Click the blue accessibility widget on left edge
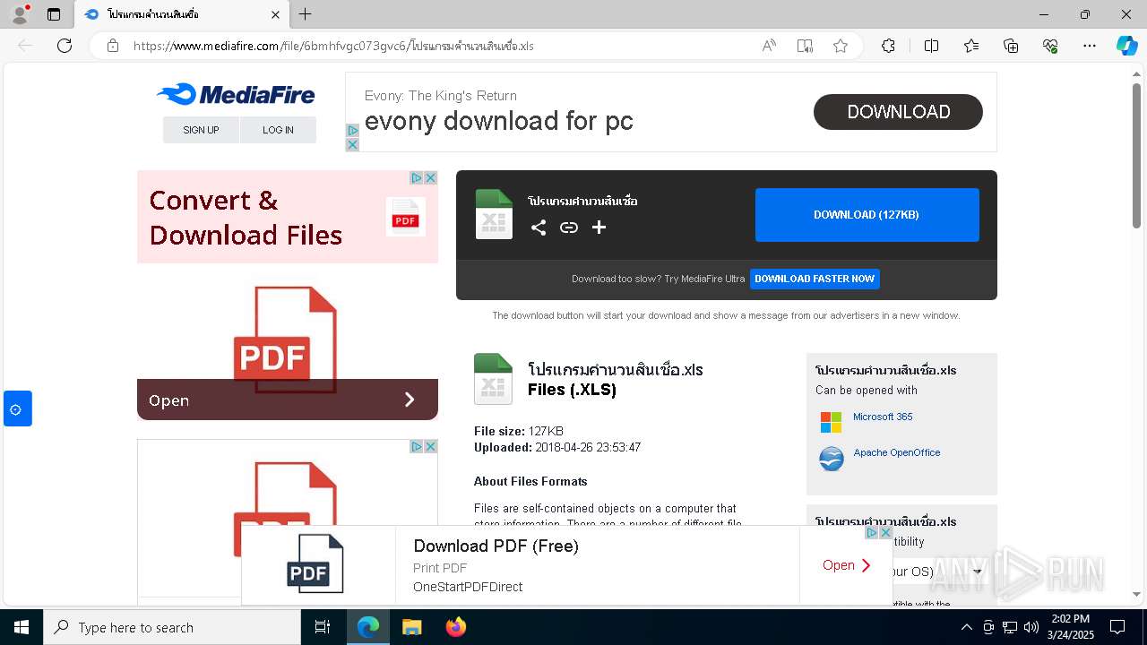The image size is (1147, 645). pyautogui.click(x=17, y=408)
